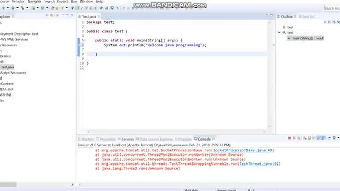Toggle Link with Editor in Project Explorer
Image resolution: width=340 pixels, height=191 pixels.
pos(52,15)
